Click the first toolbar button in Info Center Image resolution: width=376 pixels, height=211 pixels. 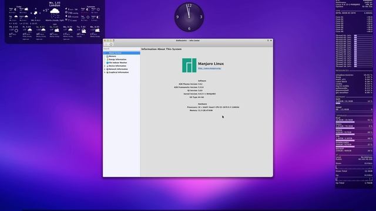[106, 45]
